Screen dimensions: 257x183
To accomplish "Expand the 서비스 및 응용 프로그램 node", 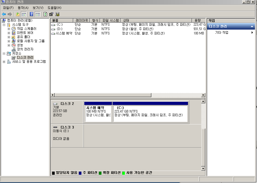I will pyautogui.click(x=4, y=62).
